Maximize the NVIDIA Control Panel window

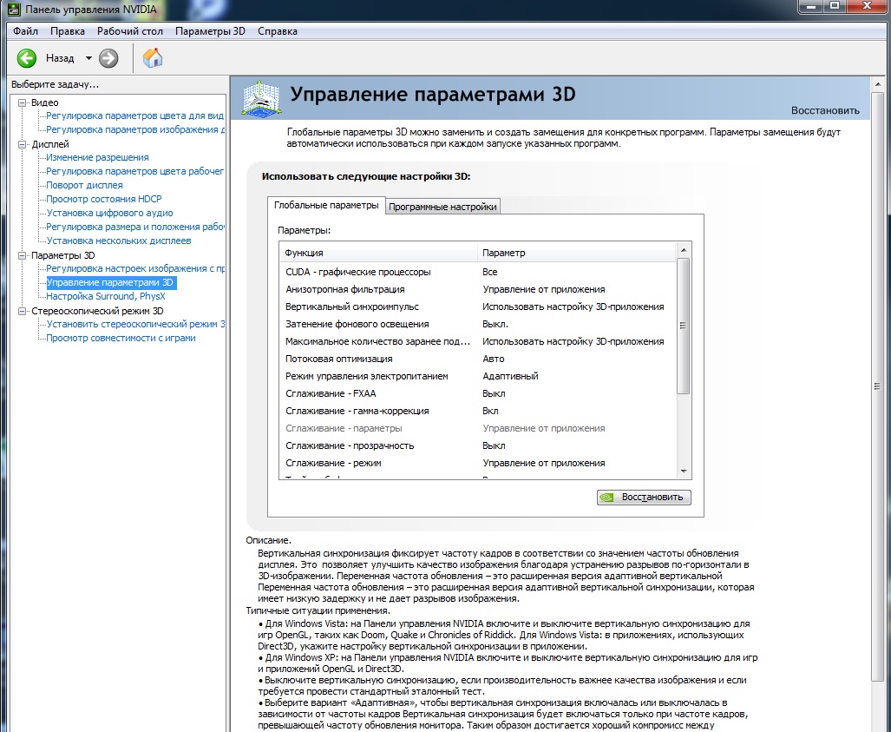tap(835, 7)
